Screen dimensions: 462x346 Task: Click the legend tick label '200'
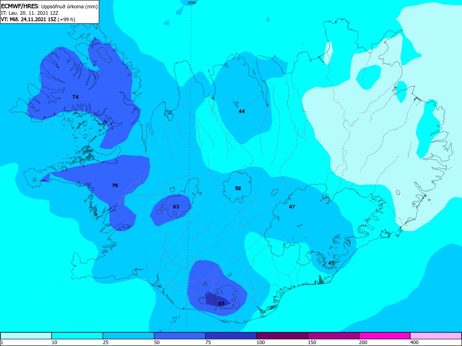[x=363, y=342]
